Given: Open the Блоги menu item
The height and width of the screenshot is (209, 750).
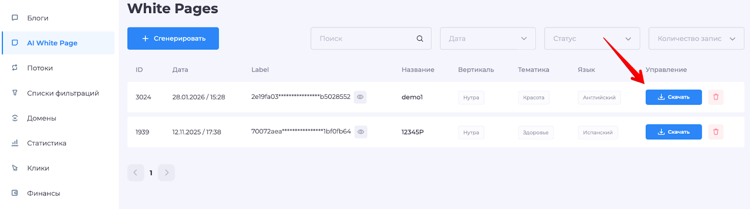Looking at the screenshot, I should coord(37,18).
